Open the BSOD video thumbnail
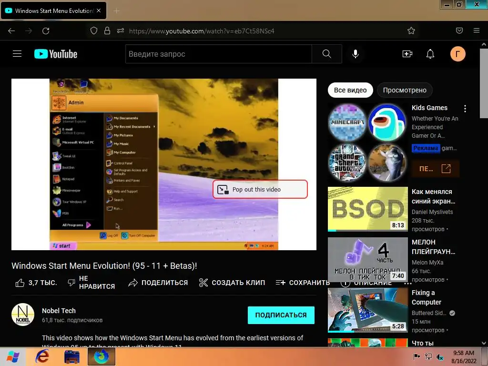 [367, 209]
